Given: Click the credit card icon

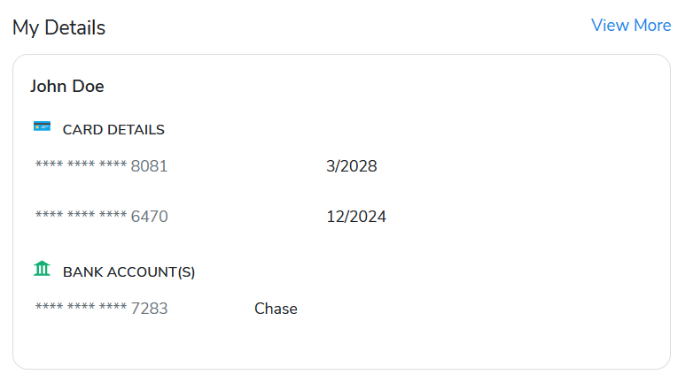Looking at the screenshot, I should (42, 126).
